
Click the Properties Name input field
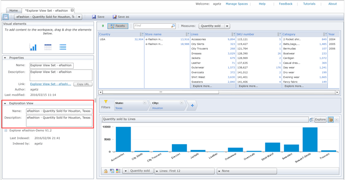coord(51,65)
